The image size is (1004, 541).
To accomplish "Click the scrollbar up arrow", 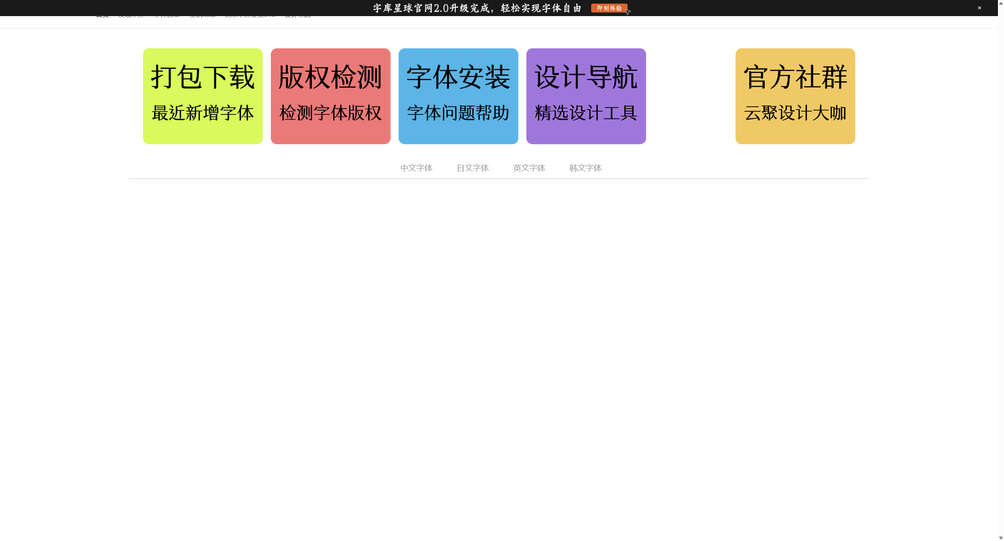I will [x=1001, y=3].
